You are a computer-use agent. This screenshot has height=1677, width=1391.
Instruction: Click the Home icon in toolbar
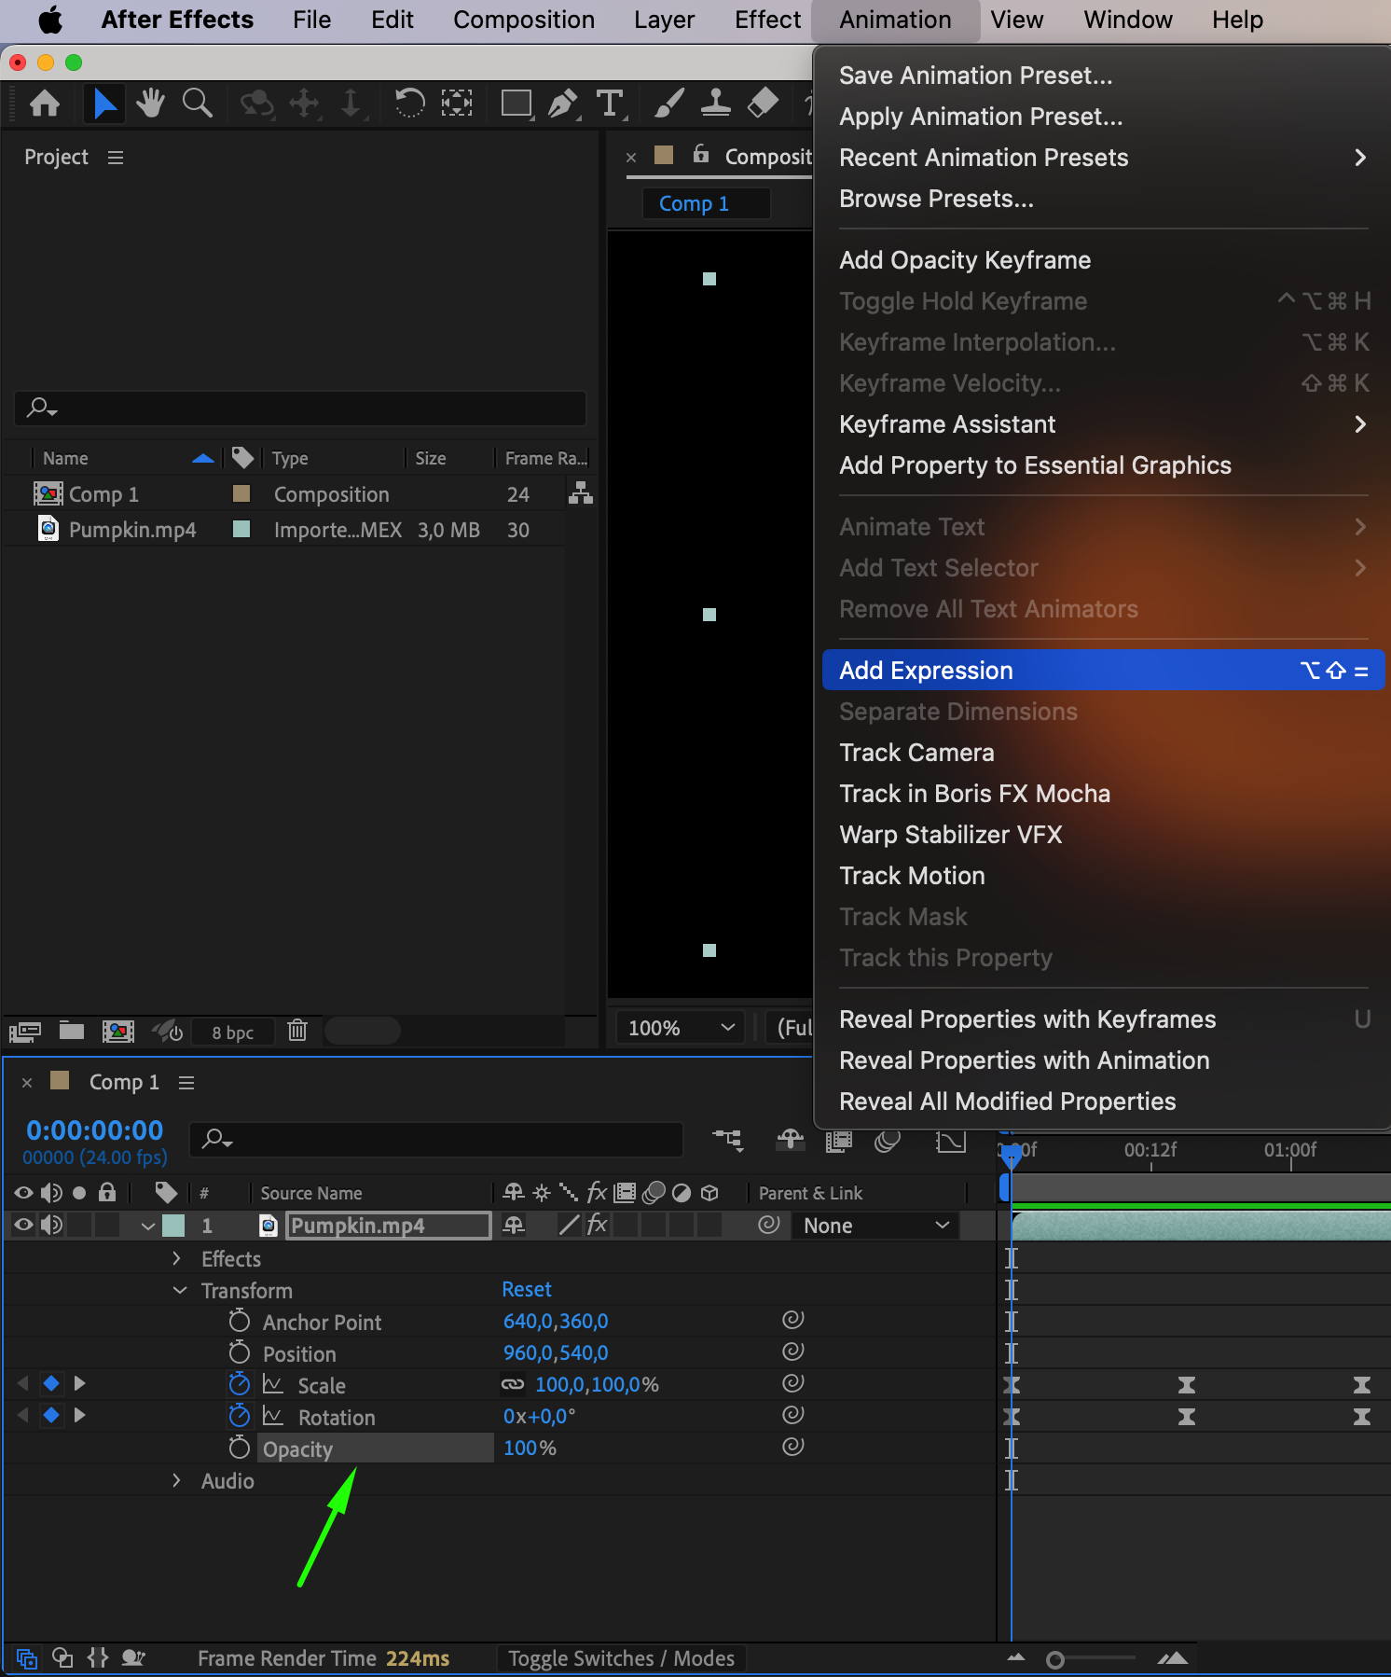pyautogui.click(x=45, y=103)
